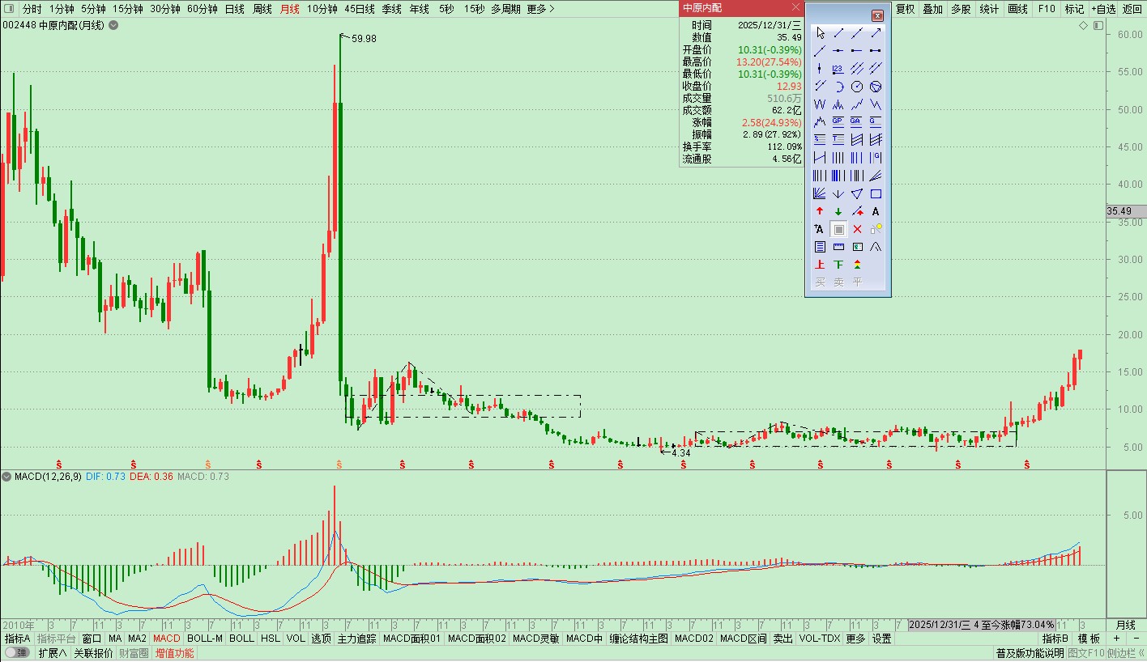
Task: Open the dropdown arrow next to 中原内配(月线)
Action: click(x=113, y=25)
